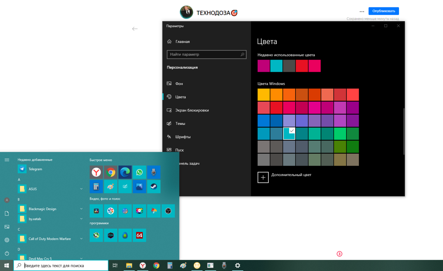
Task: Click the smiley face app on the taskbar
Action: (x=197, y=265)
